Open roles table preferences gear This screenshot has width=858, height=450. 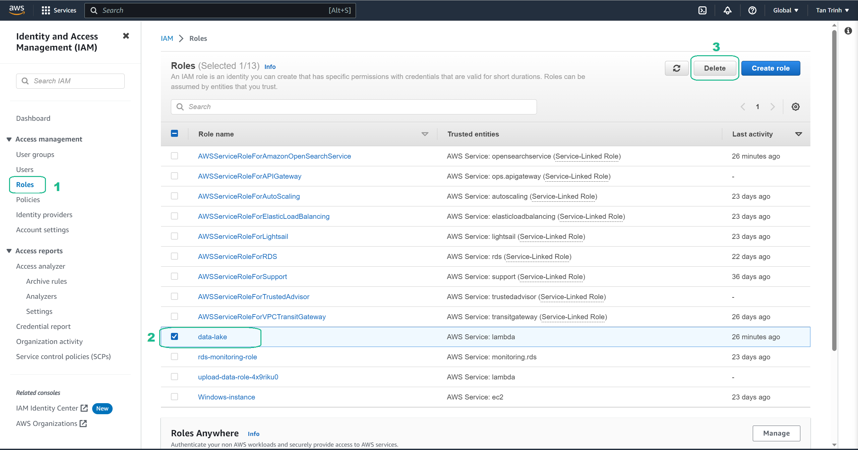(796, 107)
